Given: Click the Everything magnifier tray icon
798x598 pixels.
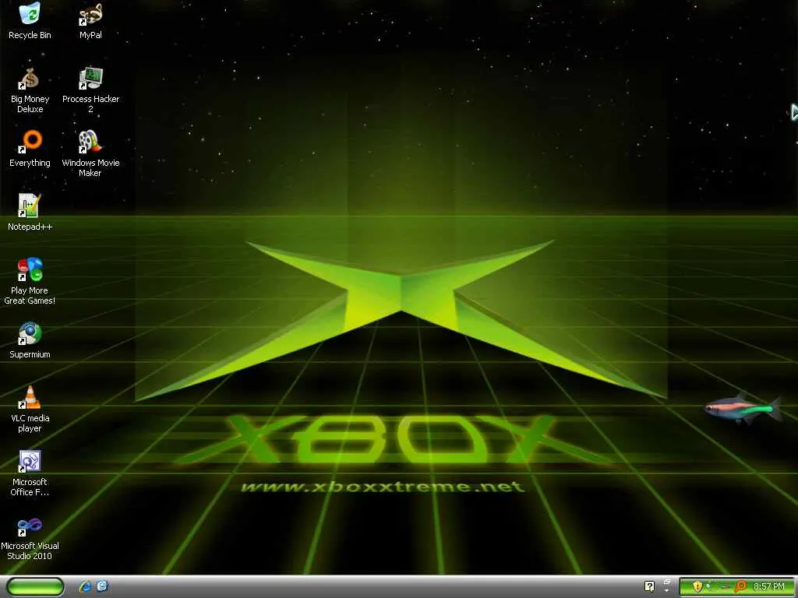Looking at the screenshot, I should (740, 587).
